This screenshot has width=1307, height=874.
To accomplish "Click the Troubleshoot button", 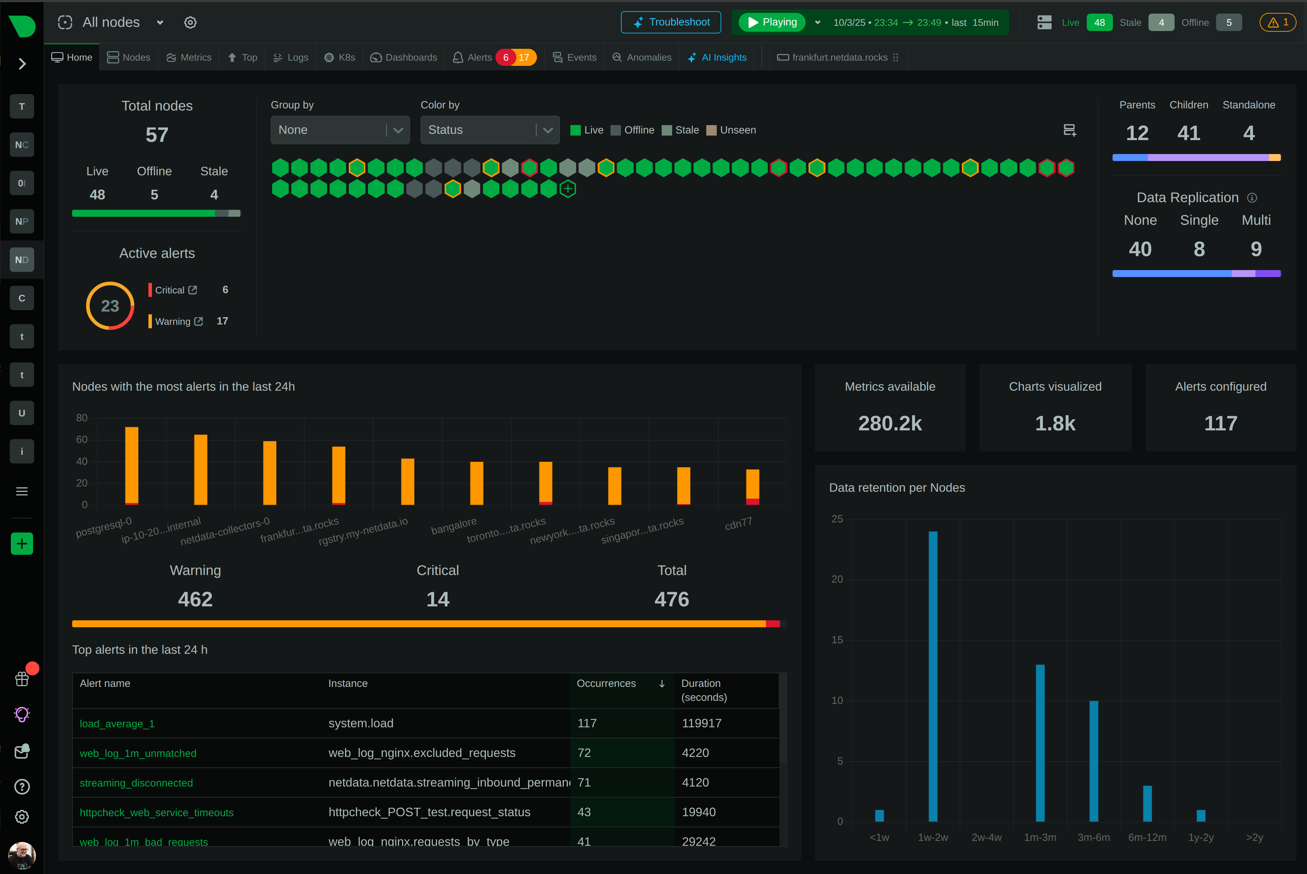I will 670,22.
